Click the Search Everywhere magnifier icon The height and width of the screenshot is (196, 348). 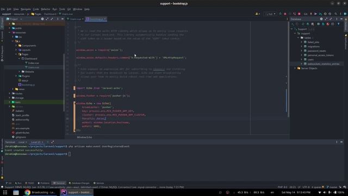click(x=335, y=14)
